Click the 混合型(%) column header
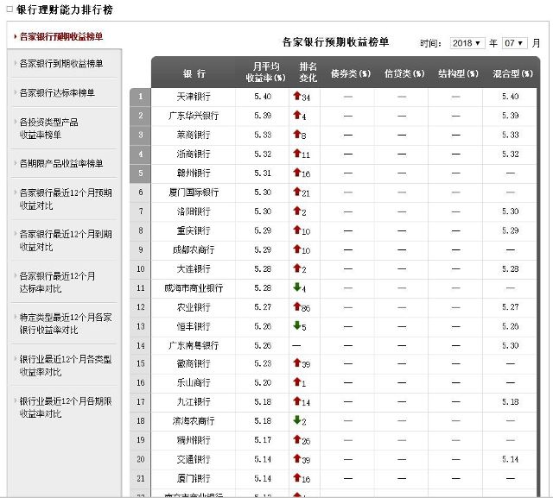Screen dimensions: 553x498 (512, 73)
